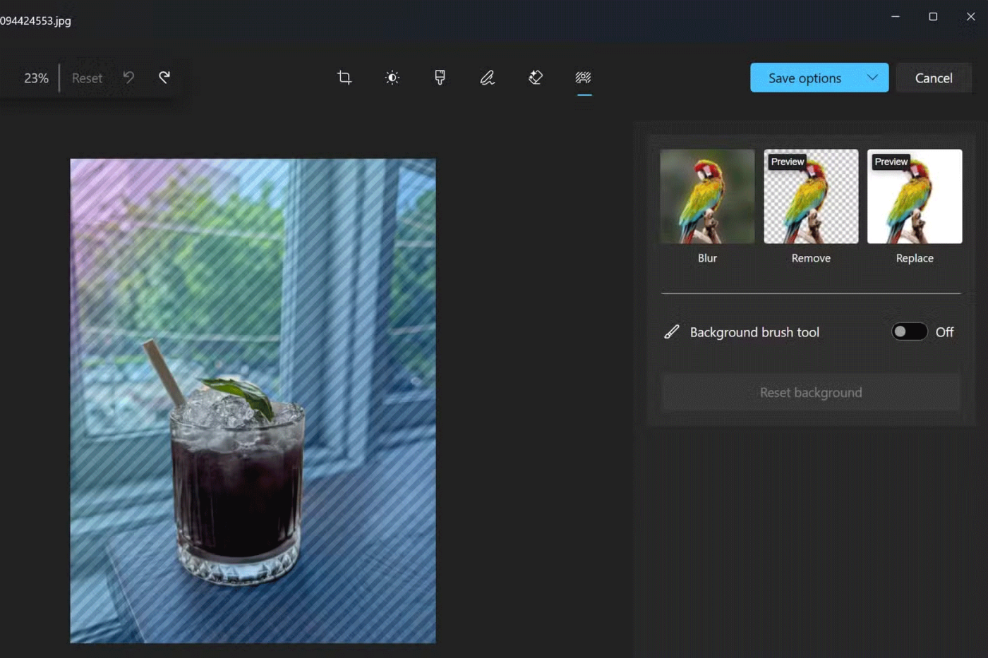Open the 23% zoom level control

tap(36, 78)
